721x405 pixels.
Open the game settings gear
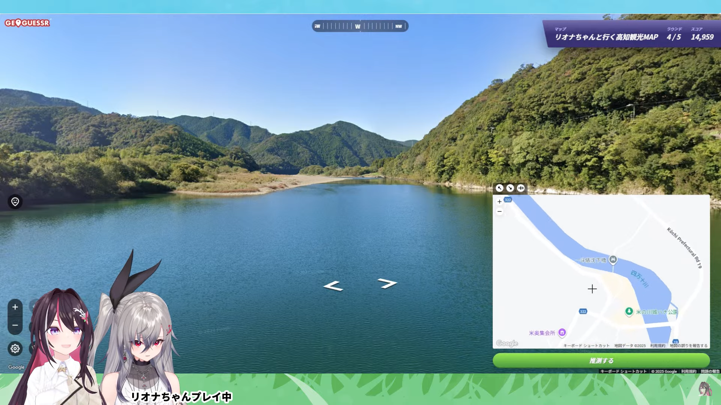tap(15, 349)
